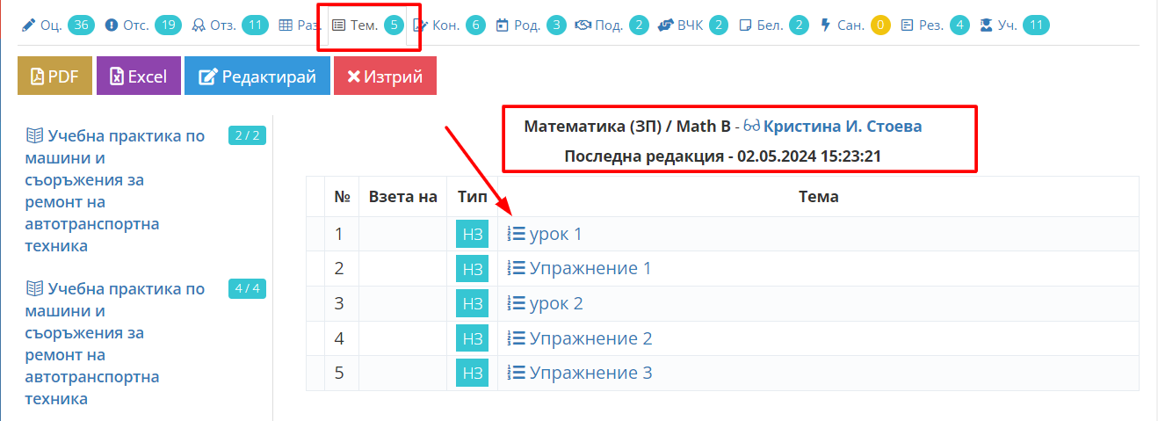Open the Сан. sanctions tab
Screen dimensions: 1158x421
854,25
